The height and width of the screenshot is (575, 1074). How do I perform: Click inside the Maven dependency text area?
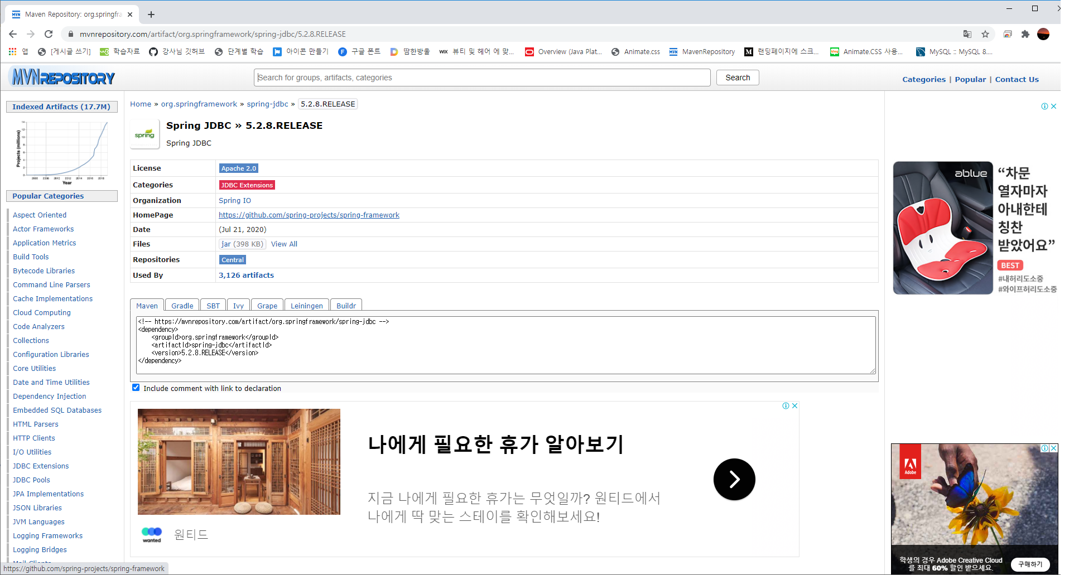click(x=505, y=345)
